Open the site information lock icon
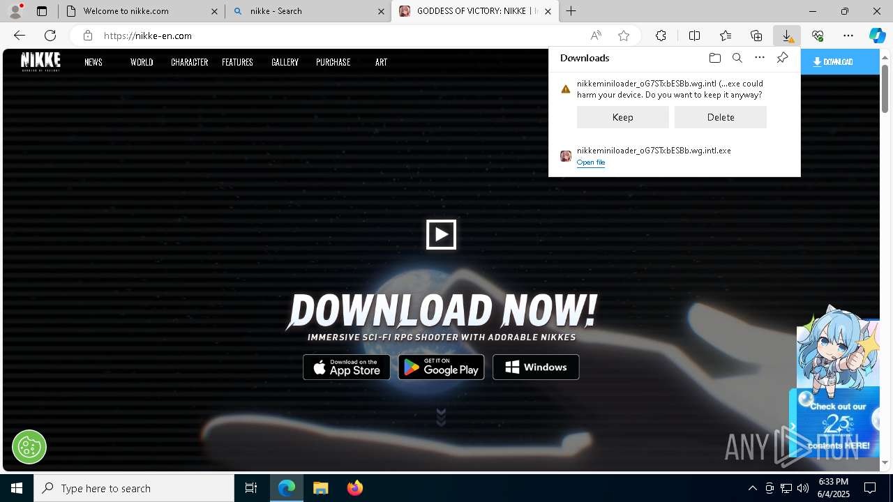Viewport: 893px width, 502px height. tap(87, 36)
